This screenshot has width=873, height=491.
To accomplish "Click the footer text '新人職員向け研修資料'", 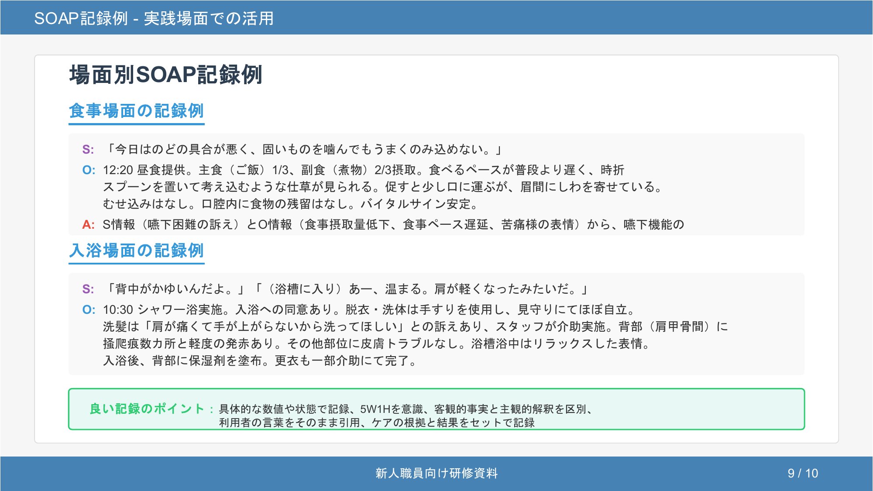I will click(436, 474).
